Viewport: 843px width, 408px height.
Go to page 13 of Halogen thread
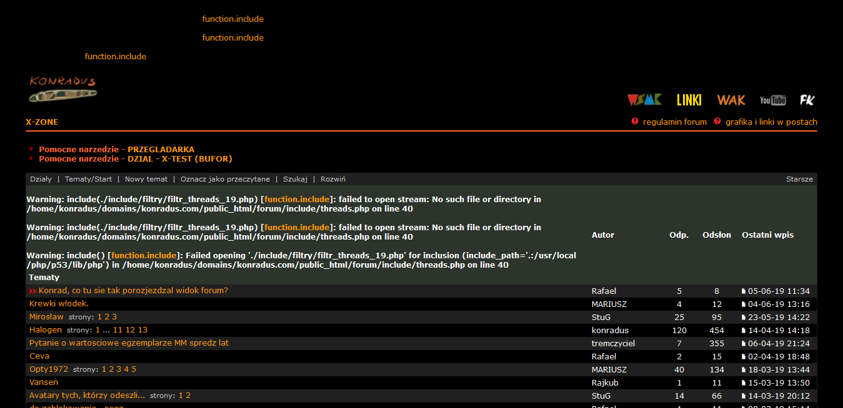tap(143, 330)
